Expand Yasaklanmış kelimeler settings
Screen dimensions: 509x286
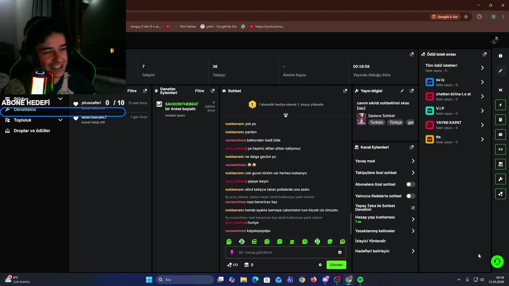(385, 231)
